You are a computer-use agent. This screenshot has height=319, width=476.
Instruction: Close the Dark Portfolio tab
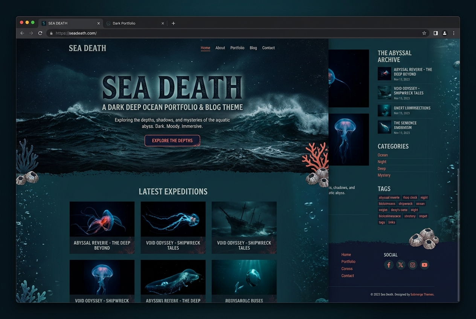pyautogui.click(x=163, y=23)
